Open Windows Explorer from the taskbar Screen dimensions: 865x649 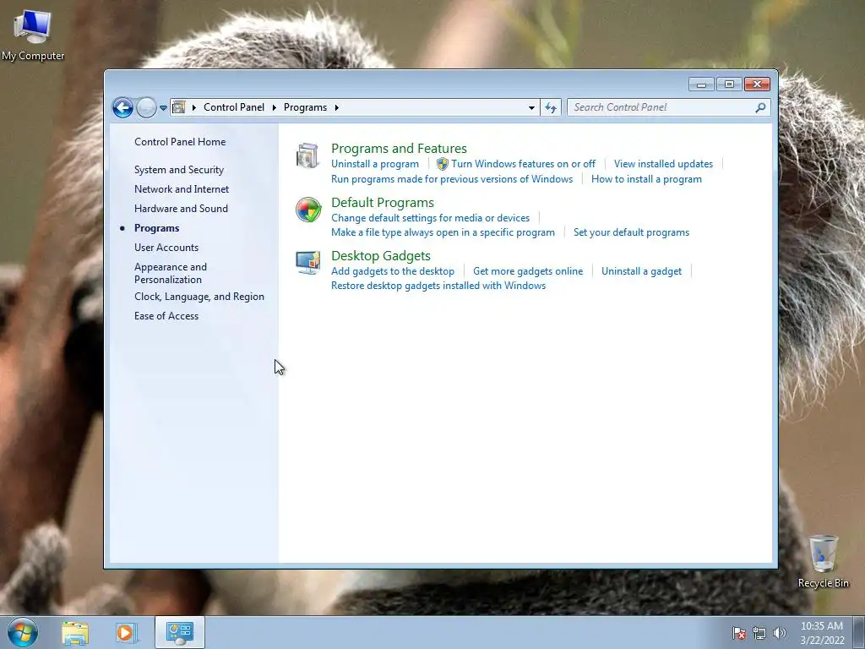point(75,632)
